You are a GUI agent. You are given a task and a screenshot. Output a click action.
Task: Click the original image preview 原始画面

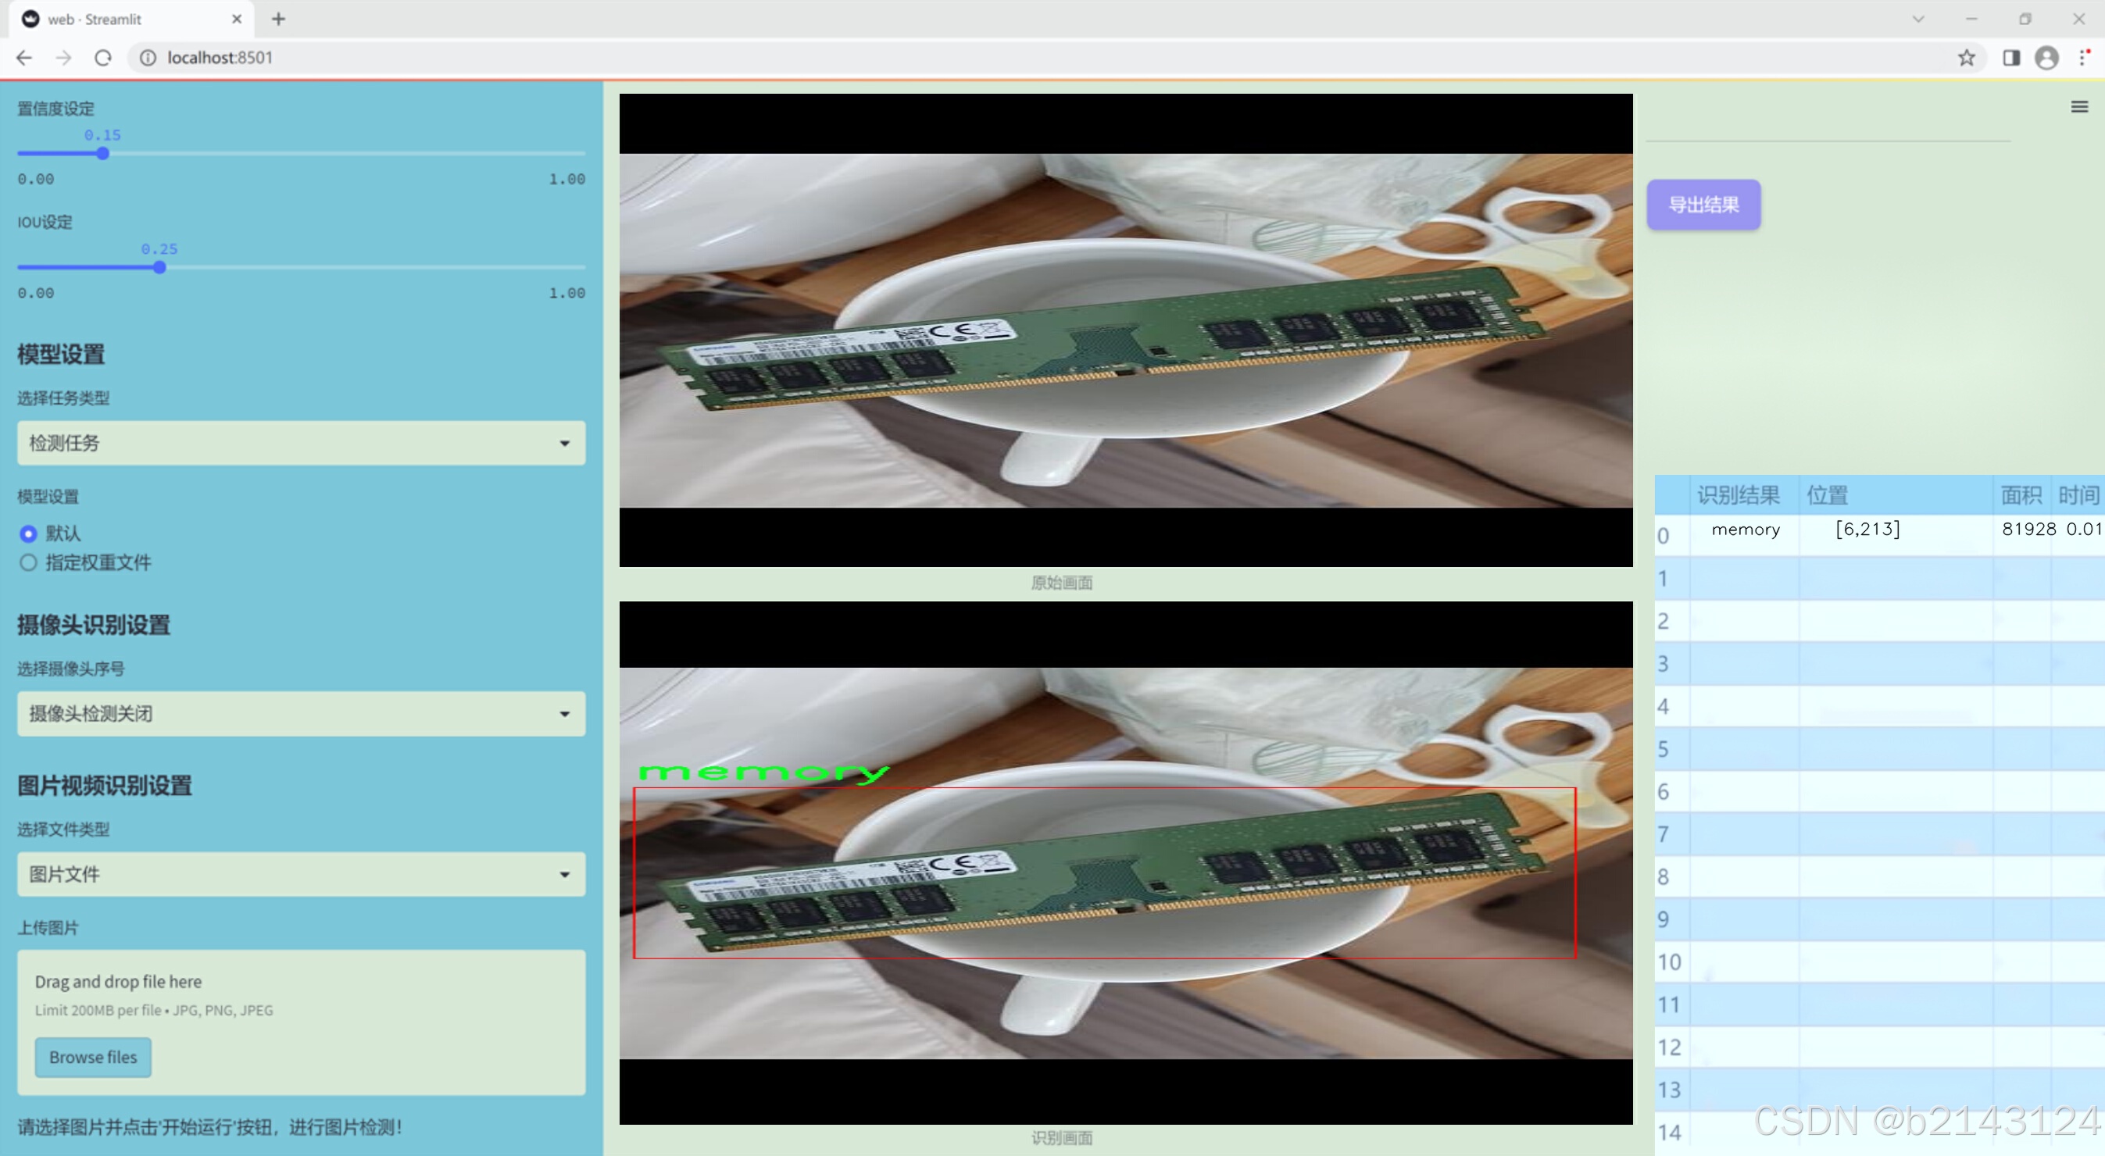coord(1125,330)
